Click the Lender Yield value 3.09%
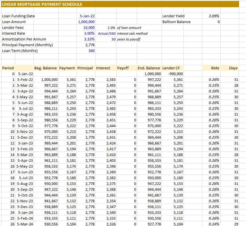This screenshot has height=226, width=246. [x=214, y=16]
